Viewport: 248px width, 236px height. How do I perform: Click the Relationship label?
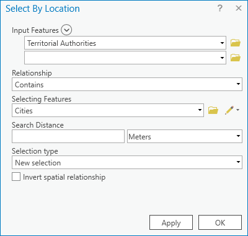(32, 73)
